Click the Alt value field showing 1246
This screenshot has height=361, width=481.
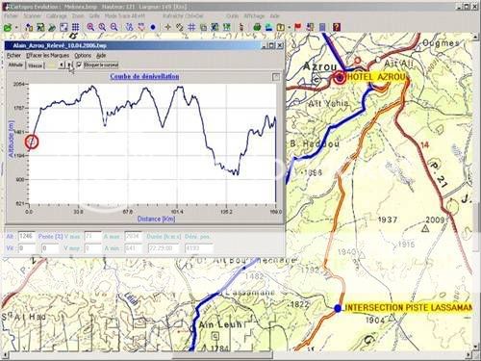pyautogui.click(x=26, y=237)
